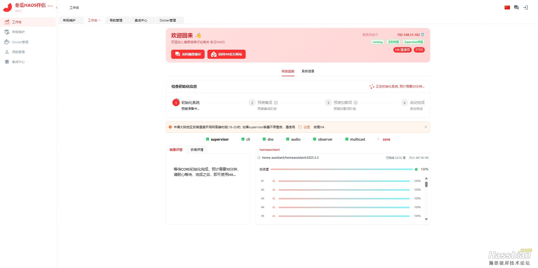
Task: Click the cloud icon for layer #5
Action: click(274, 216)
